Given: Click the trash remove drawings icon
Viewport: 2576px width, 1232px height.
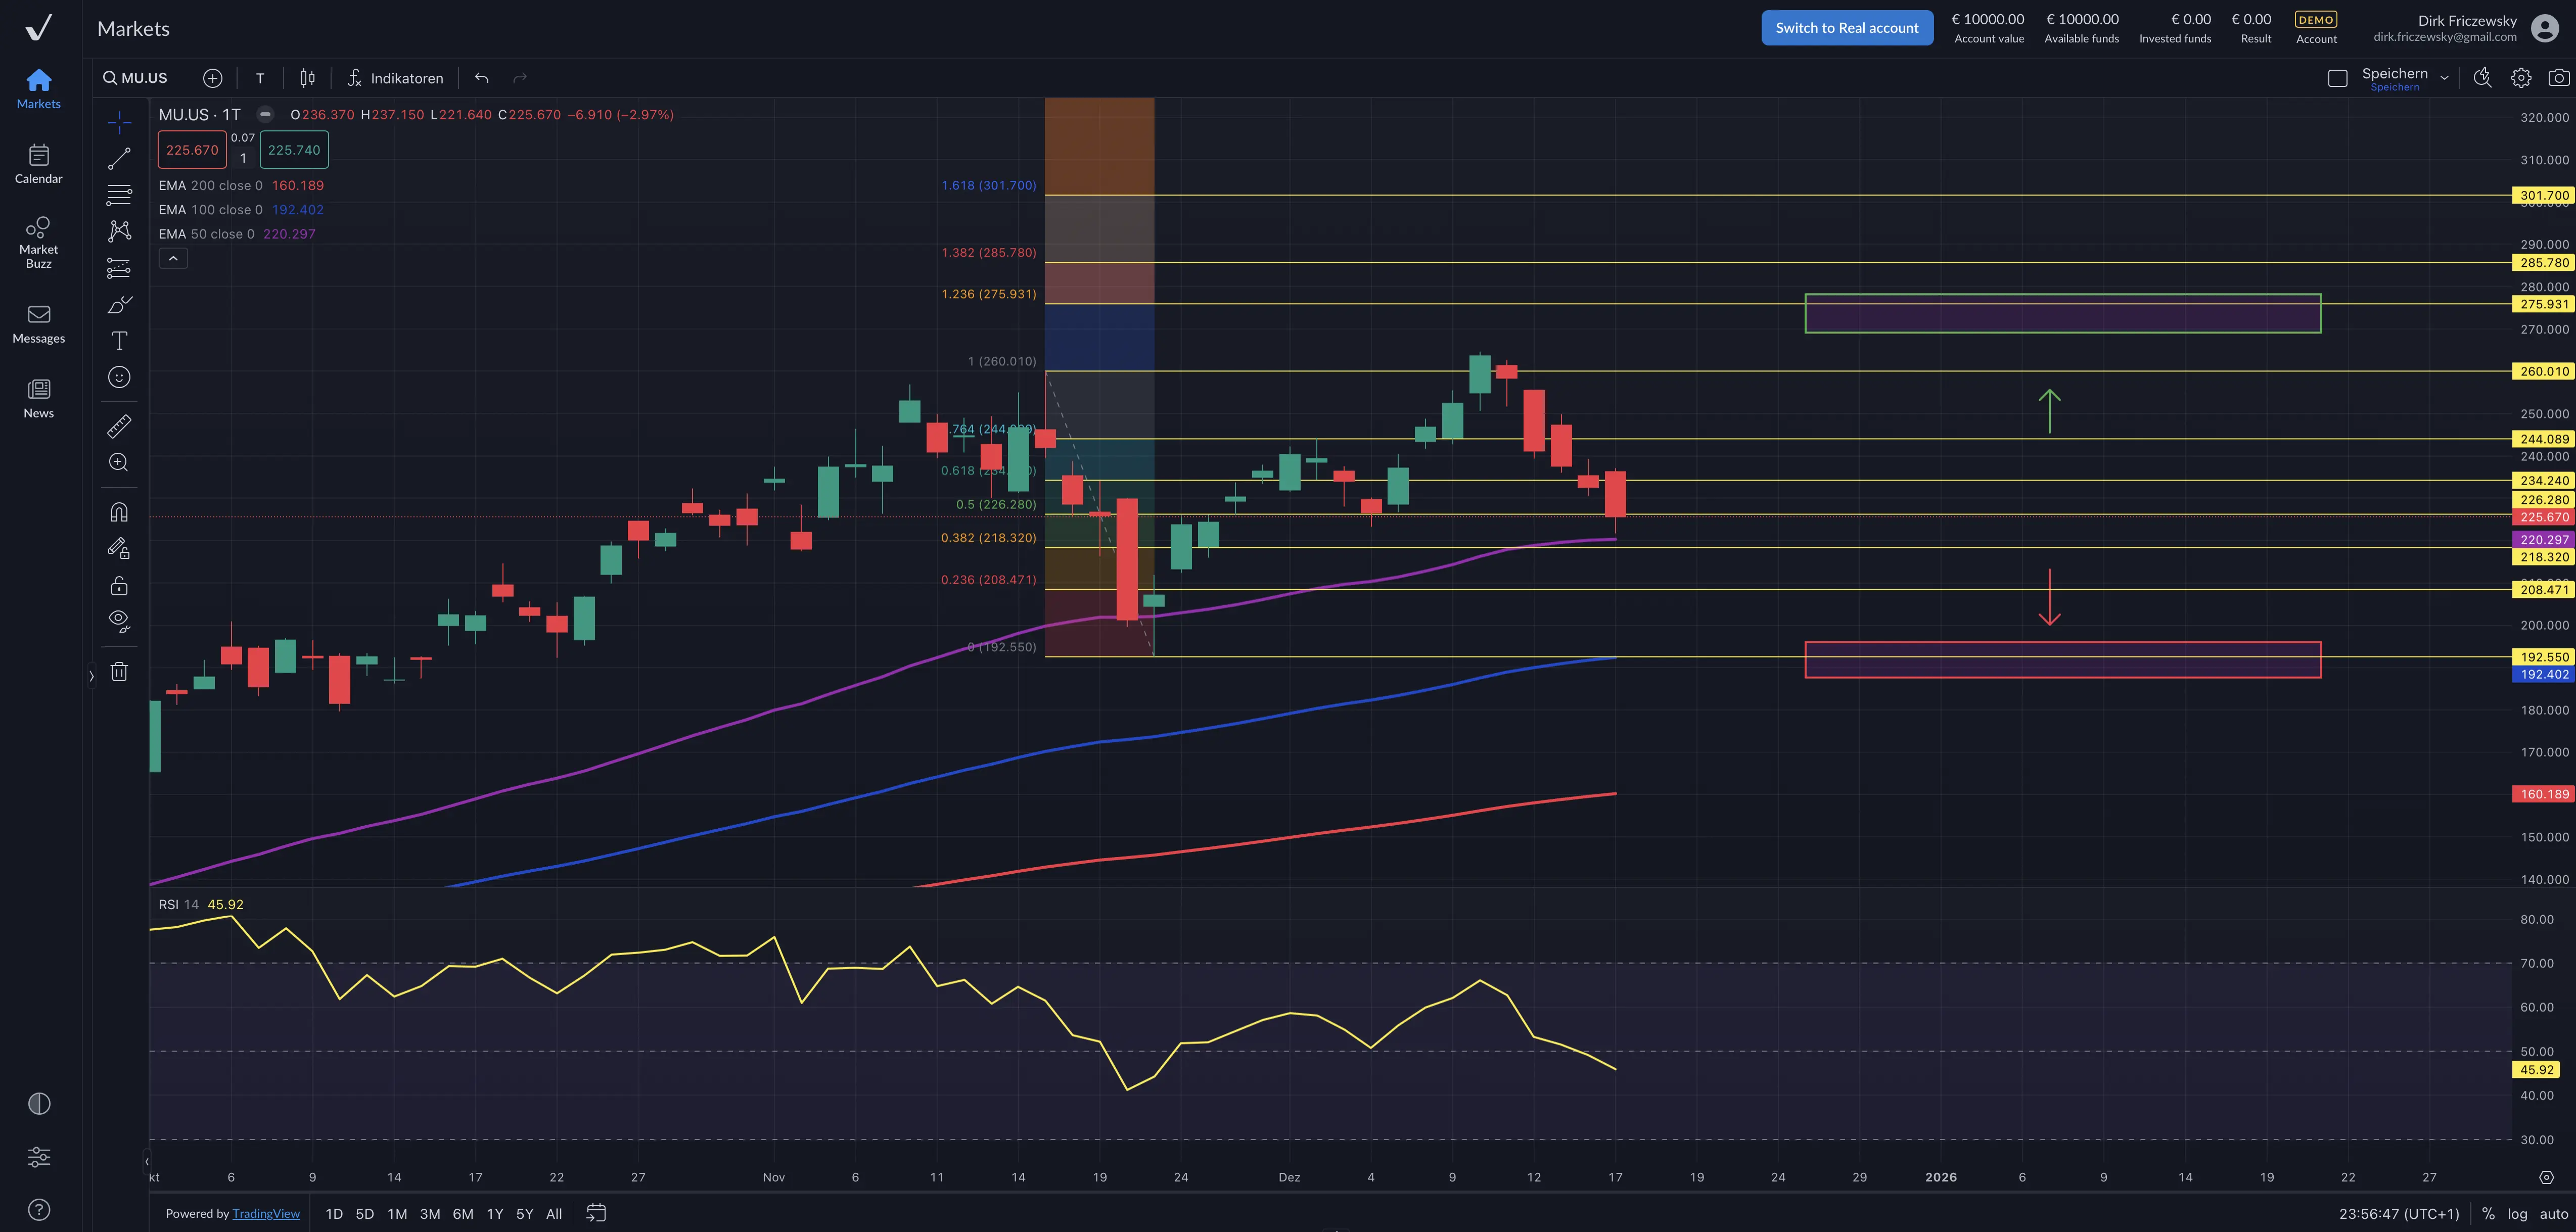Looking at the screenshot, I should click(119, 672).
